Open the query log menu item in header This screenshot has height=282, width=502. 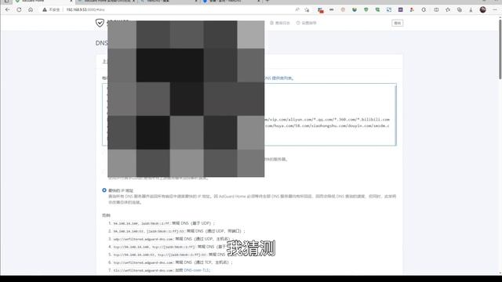point(280,23)
